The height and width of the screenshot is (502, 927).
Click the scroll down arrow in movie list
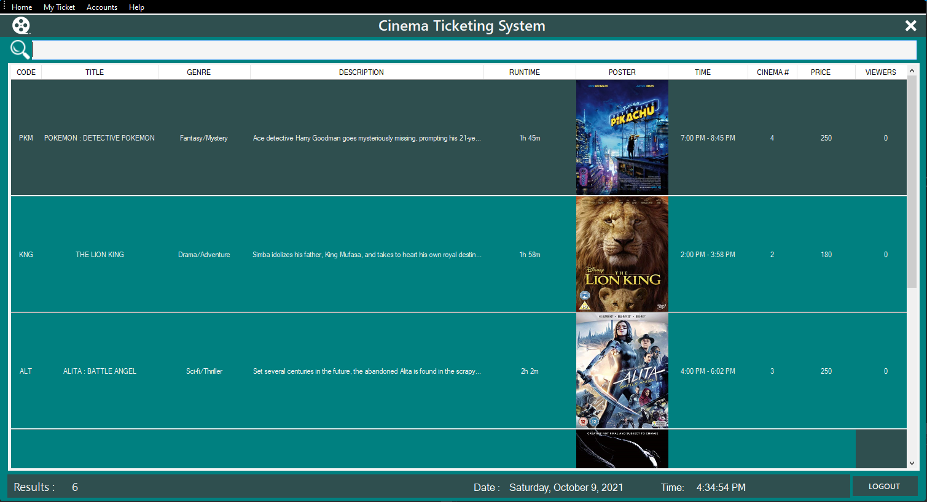912,463
